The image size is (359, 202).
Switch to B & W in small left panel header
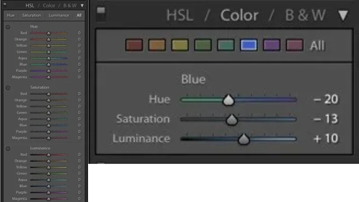(x=70, y=5)
